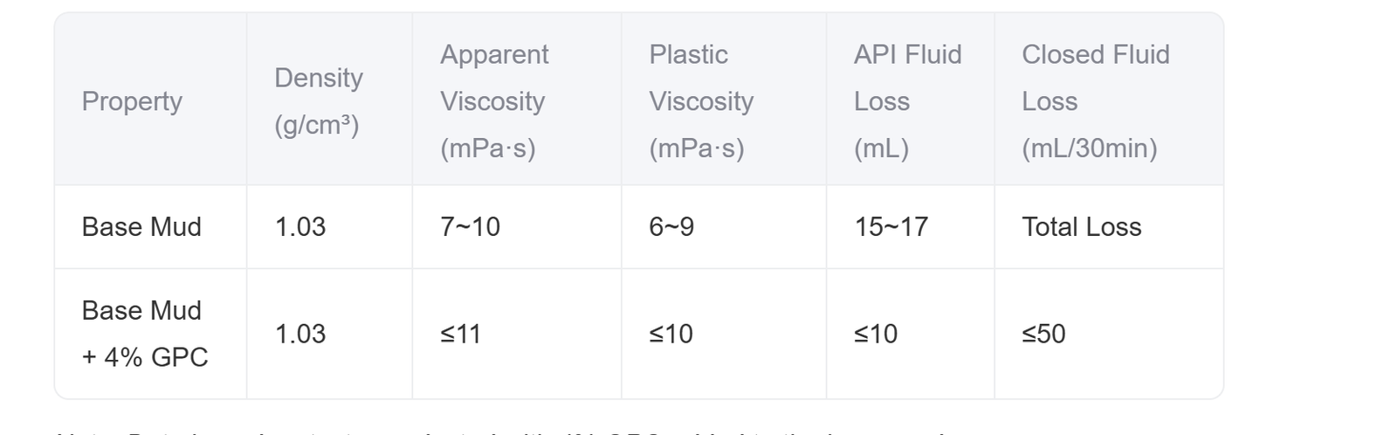Click the Total Loss cell
The image size is (1397, 435).
coord(1082,227)
